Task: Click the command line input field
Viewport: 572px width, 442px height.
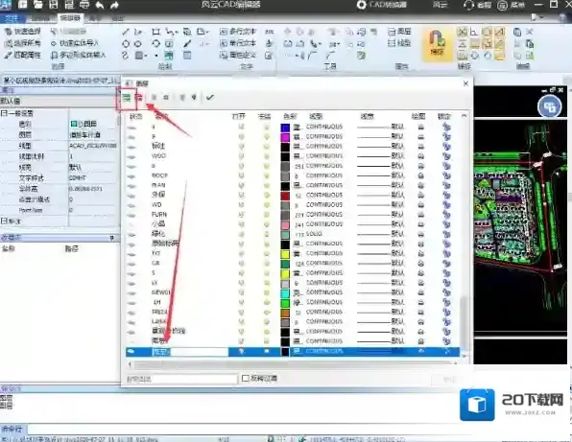Action: point(298,430)
